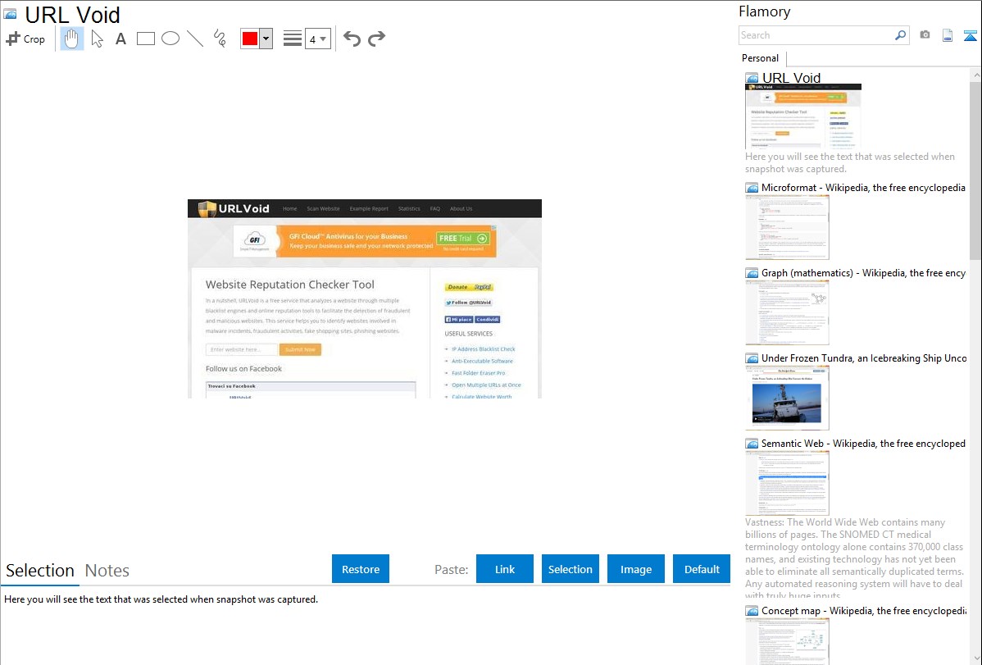The image size is (982, 665).
Task: Paste as Image
Action: 636,569
